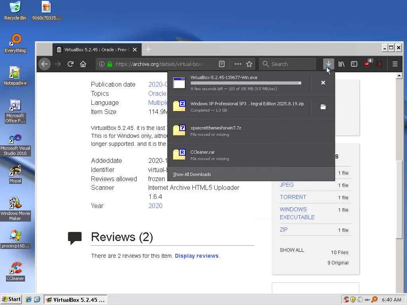Image resolution: width=407 pixels, height=305 pixels.
Task: Click Display reviews link
Action: pos(196,256)
